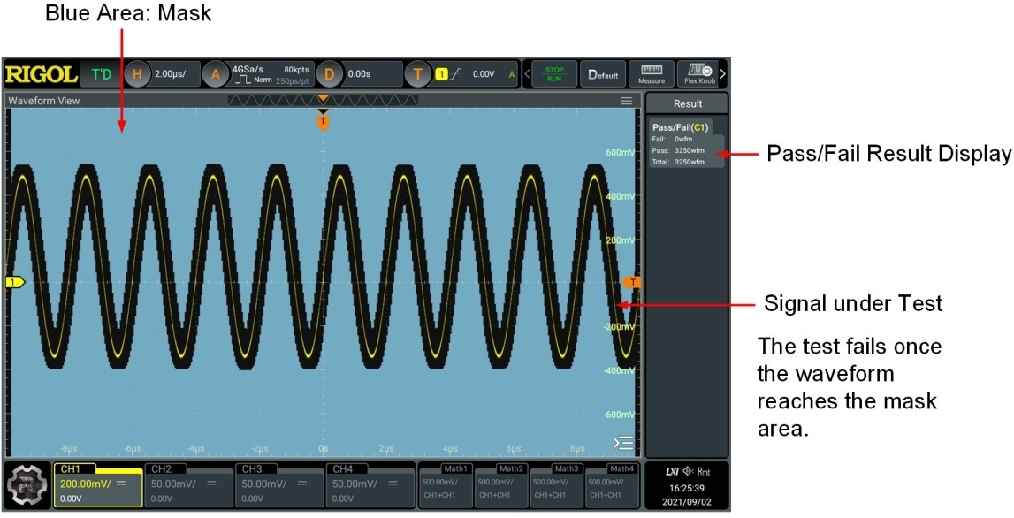Enable the CH3 channel
The width and height of the screenshot is (1014, 518).
pyautogui.click(x=278, y=484)
